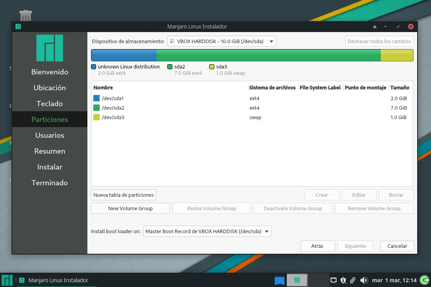Open the network status tray icon
Image resolution: width=431 pixels, height=287 pixels.
(x=333, y=280)
